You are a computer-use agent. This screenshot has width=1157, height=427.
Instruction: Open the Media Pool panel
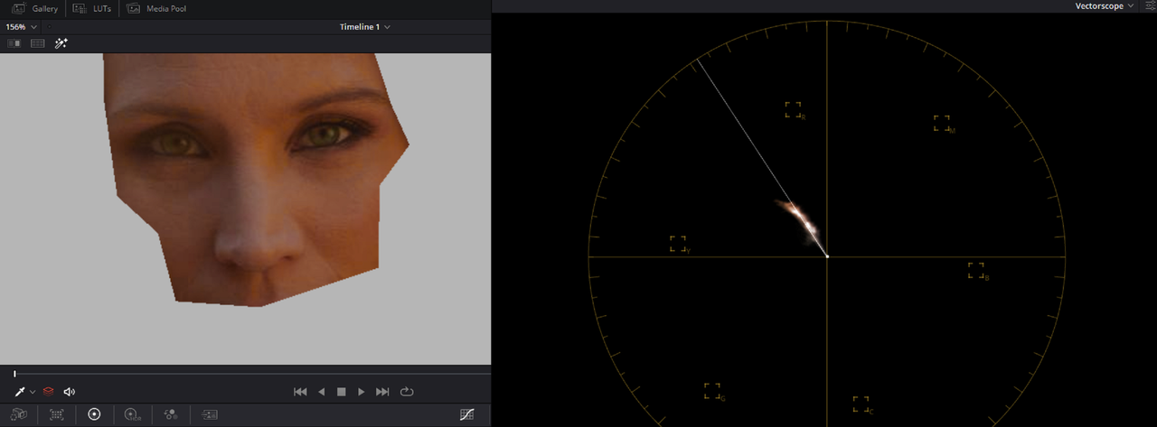pyautogui.click(x=156, y=8)
